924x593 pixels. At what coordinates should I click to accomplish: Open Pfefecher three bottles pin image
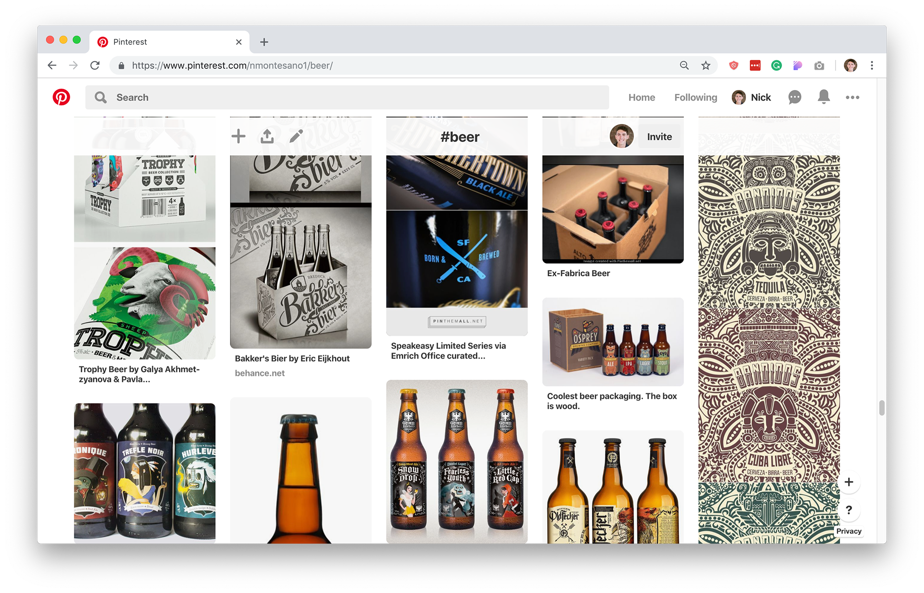click(613, 487)
